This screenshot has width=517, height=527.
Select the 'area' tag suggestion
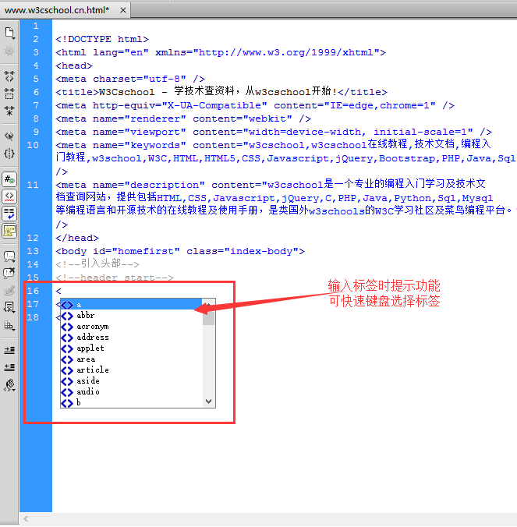click(131, 359)
